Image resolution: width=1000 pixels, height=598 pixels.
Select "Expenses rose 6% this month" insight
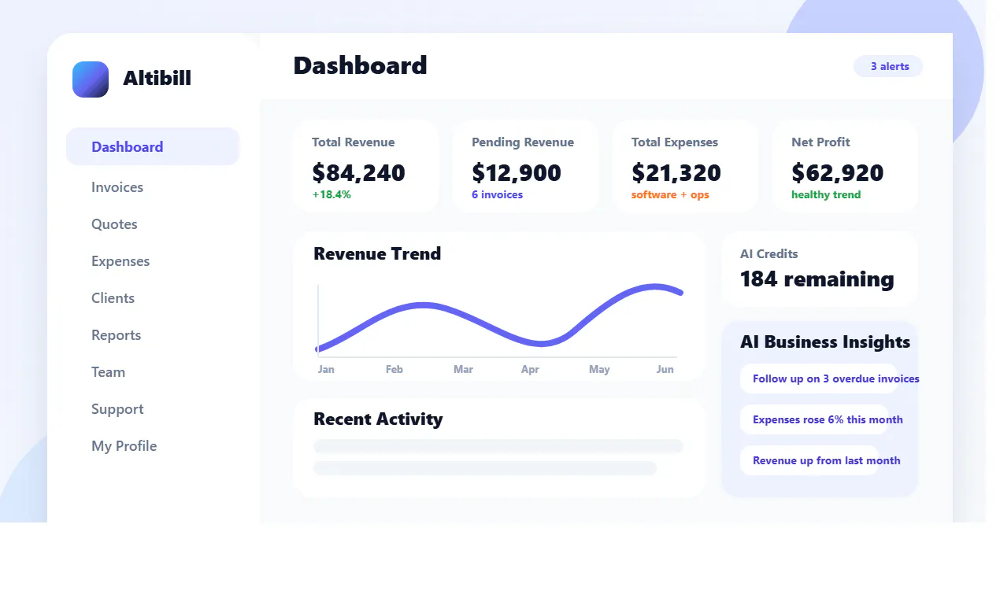coord(822,419)
